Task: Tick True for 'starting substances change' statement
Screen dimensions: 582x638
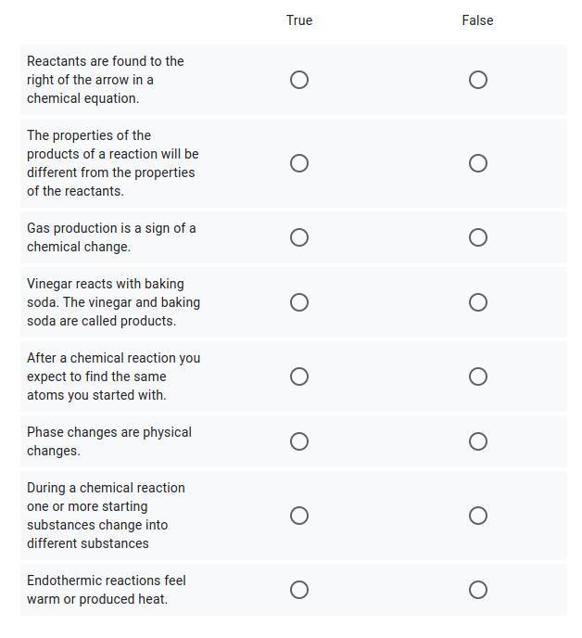Action: [x=299, y=516]
